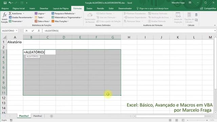Image resolution: width=217 pixels, height=122 pixels.
Task: Switch to Planilha2 sheet tab
Action: pos(38,116)
